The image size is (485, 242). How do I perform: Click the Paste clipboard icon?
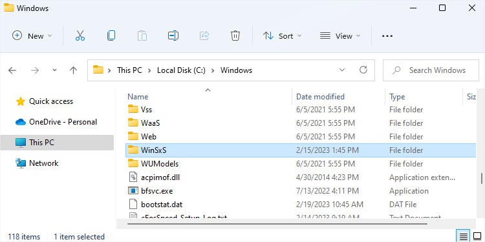pyautogui.click(x=142, y=35)
